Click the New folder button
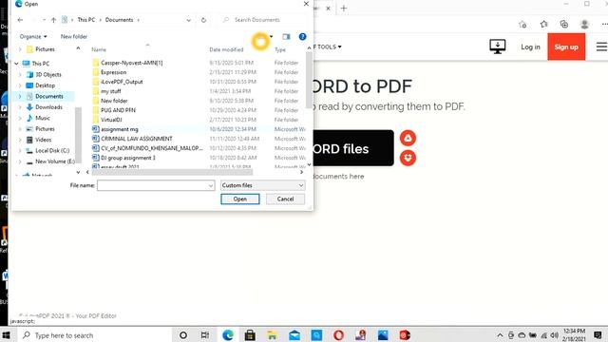The image size is (608, 342). pos(74,36)
